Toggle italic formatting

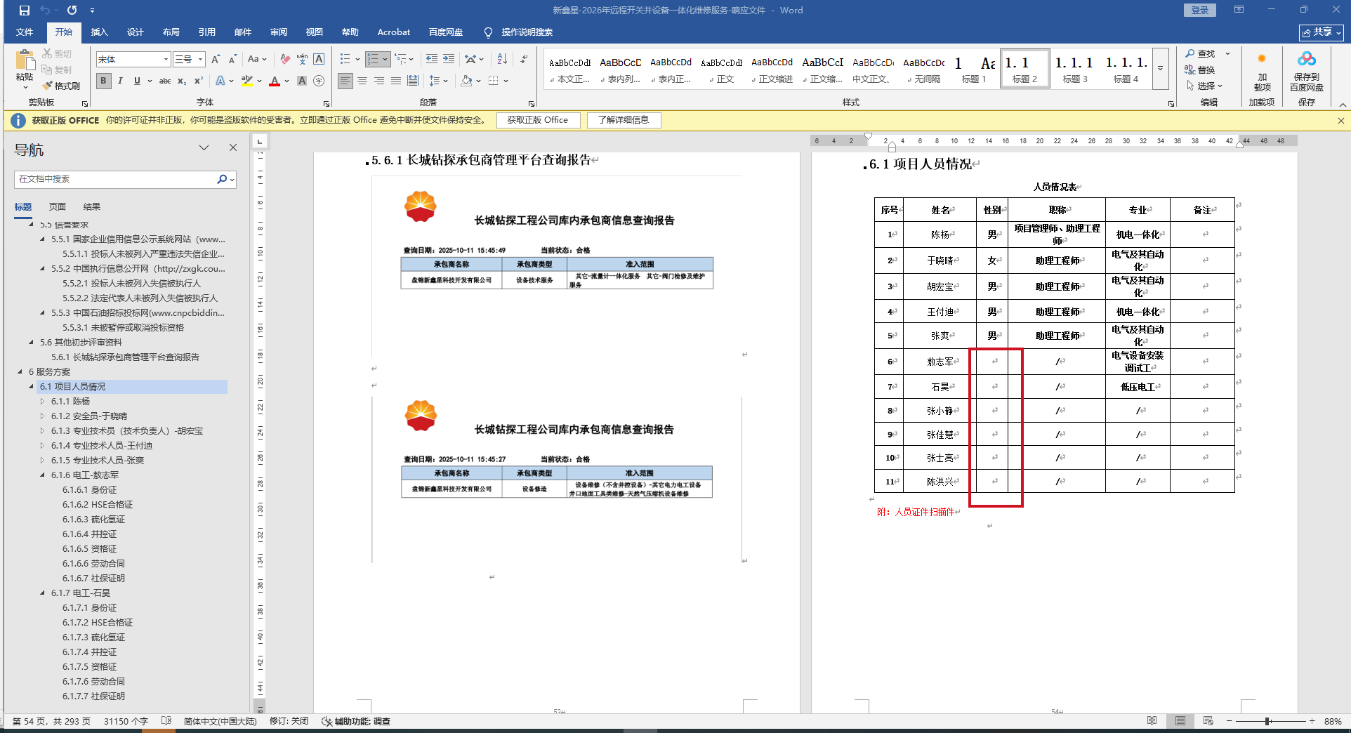pos(120,81)
